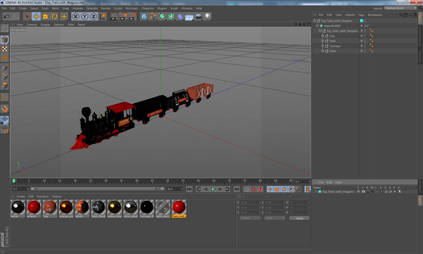Expand the Train object node
Image resolution: width=423 pixels, height=254 pixels.
(323, 51)
